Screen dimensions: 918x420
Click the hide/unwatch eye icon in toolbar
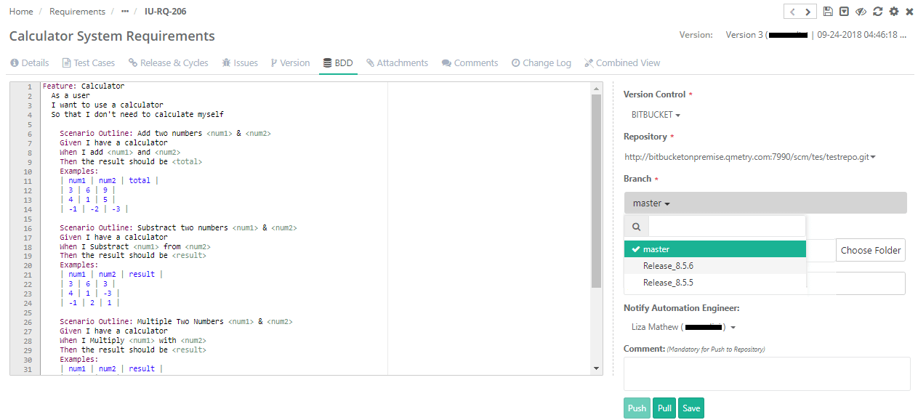click(861, 11)
